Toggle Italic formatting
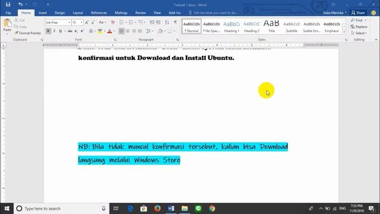380x214 pixels. [x=54, y=31]
